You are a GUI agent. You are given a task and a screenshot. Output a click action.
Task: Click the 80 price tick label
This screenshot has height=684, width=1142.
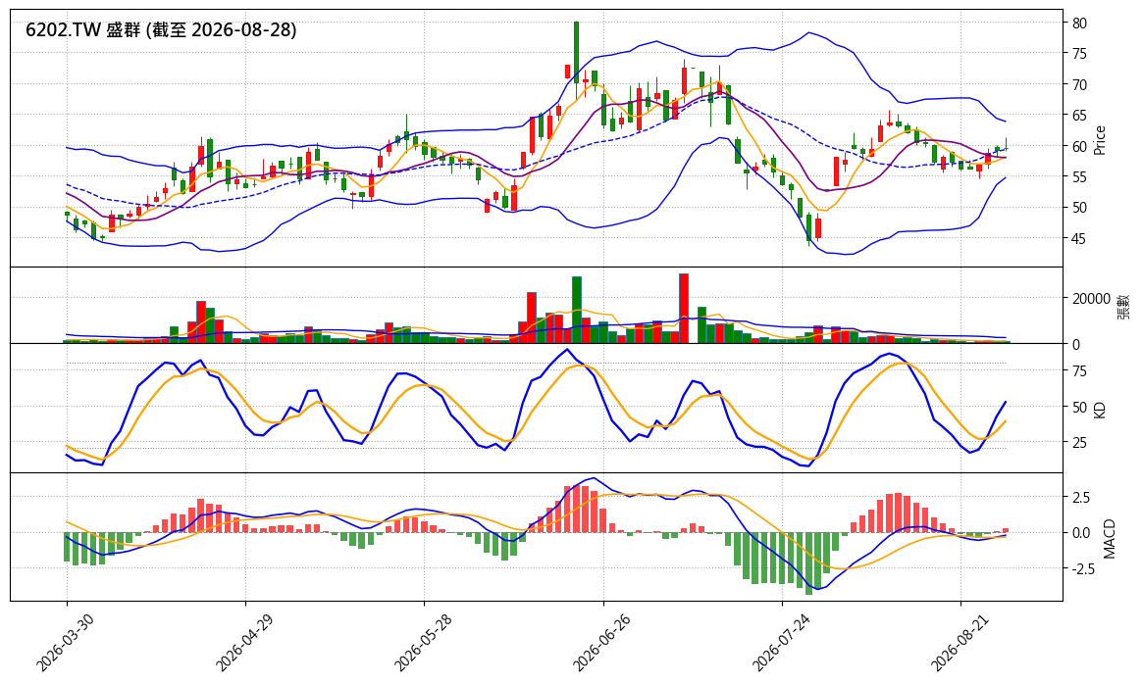[x=1079, y=24]
